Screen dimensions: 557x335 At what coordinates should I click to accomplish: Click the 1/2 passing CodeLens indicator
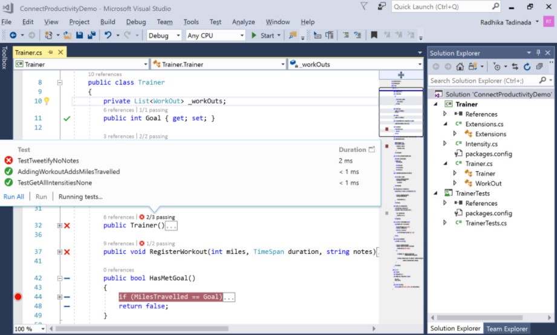coord(157,243)
